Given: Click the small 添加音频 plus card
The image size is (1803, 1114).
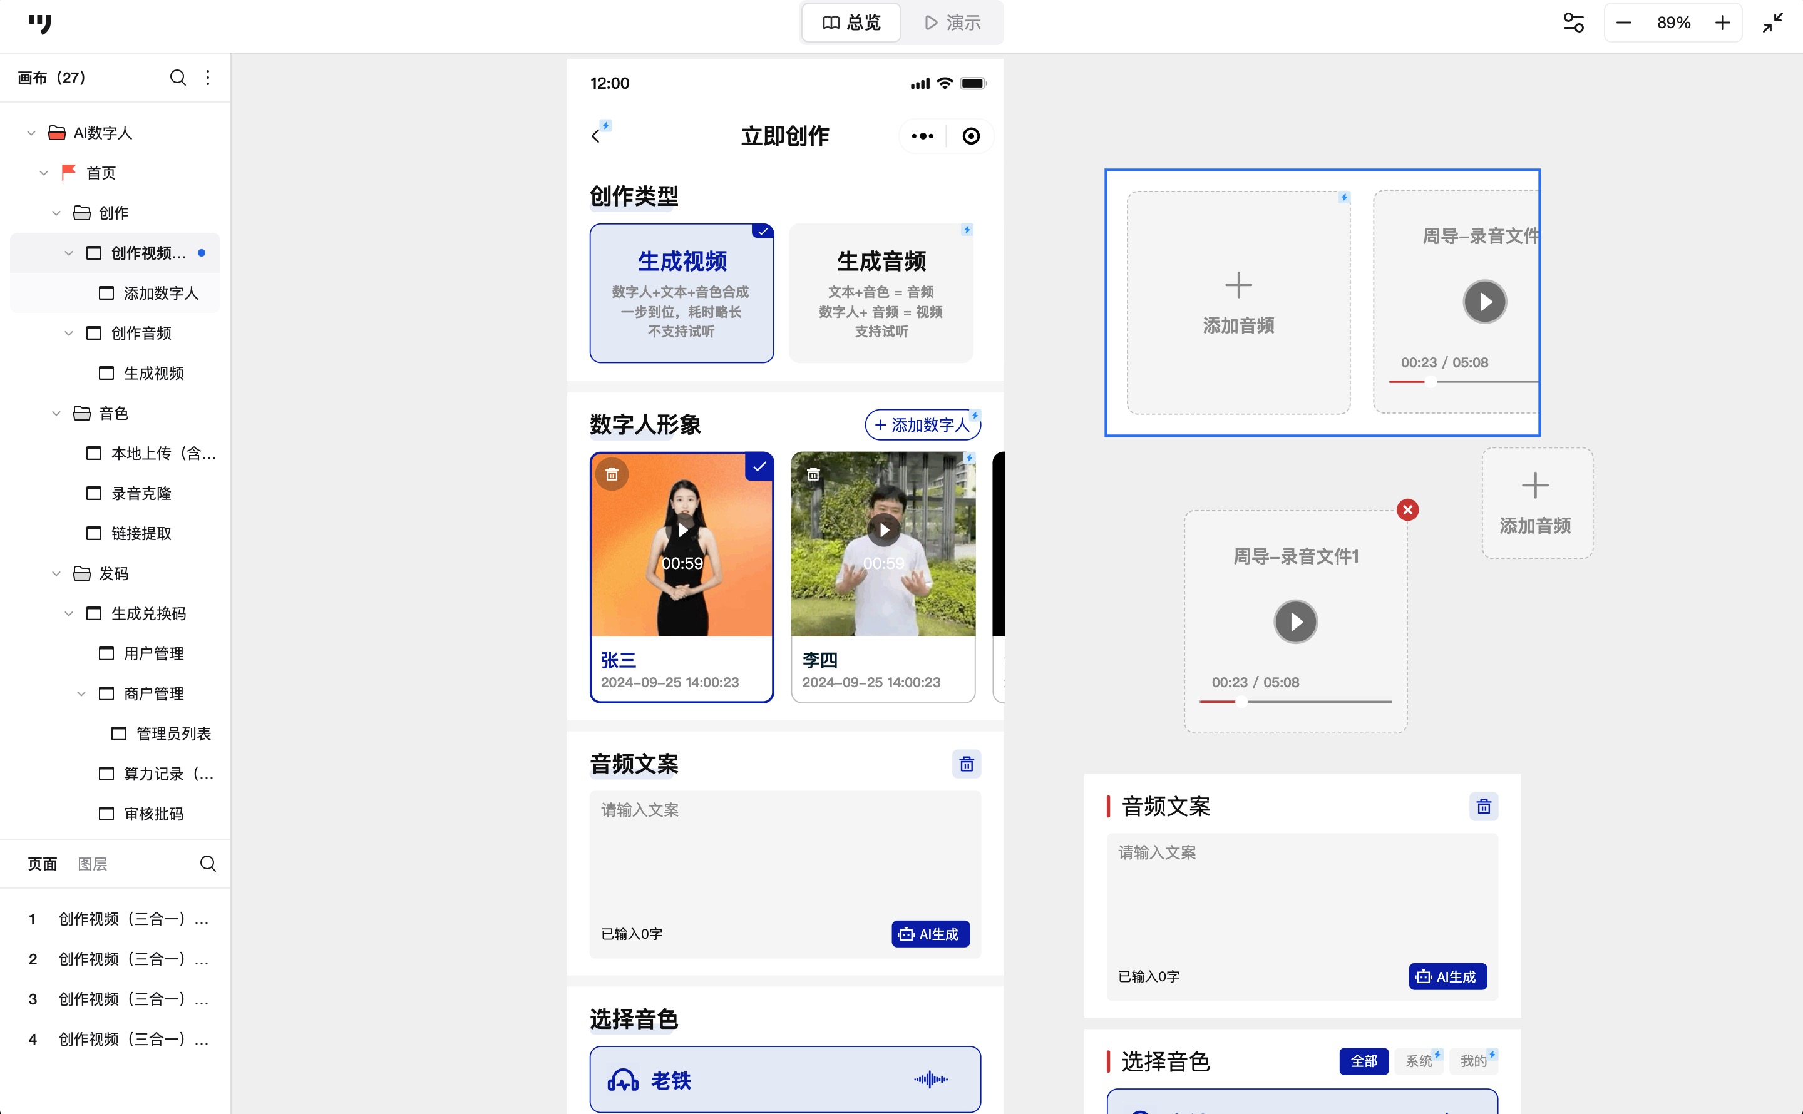Looking at the screenshot, I should (x=1536, y=503).
